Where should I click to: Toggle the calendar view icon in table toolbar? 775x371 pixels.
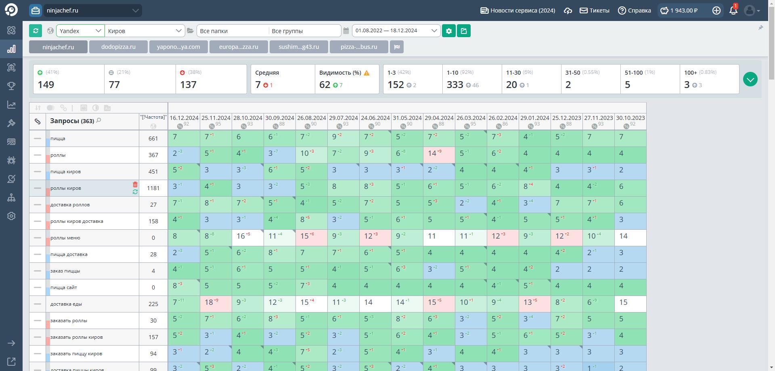(84, 108)
